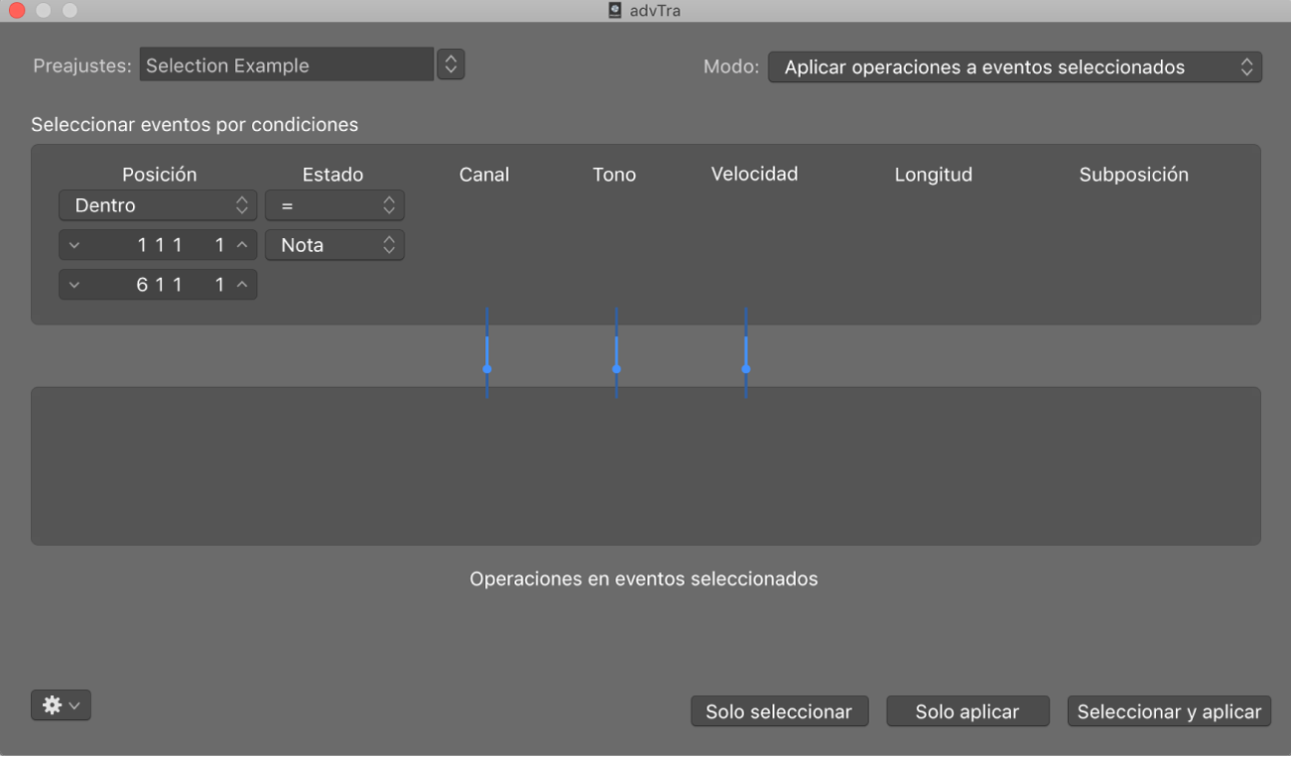The height and width of the screenshot is (757, 1291).
Task: Click the "Solo seleccionar" button
Action: 779,711
